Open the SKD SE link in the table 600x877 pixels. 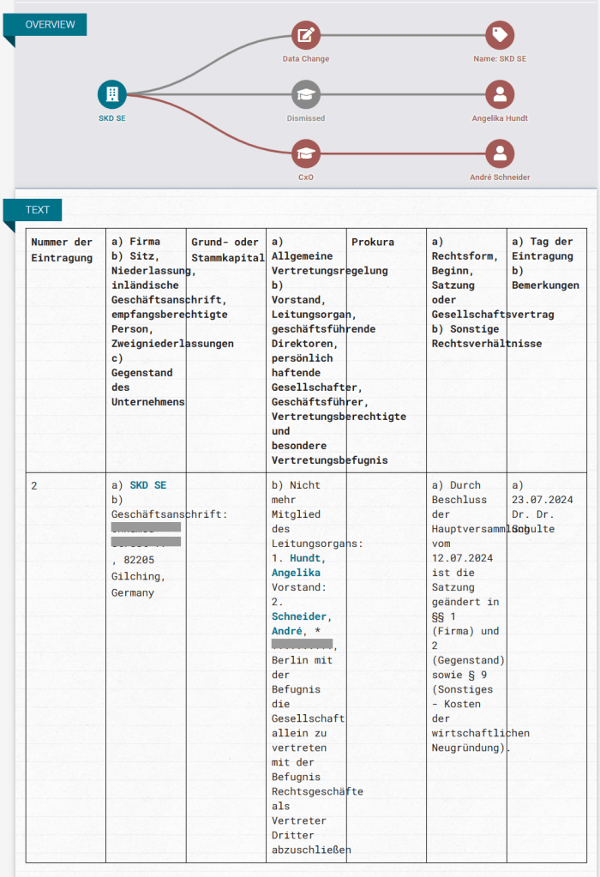(x=148, y=485)
